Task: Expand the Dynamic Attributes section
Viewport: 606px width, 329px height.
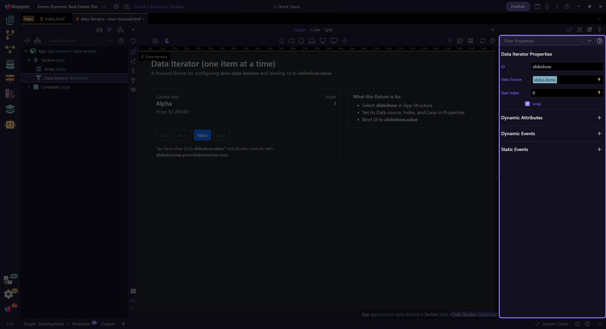Action: coord(599,118)
